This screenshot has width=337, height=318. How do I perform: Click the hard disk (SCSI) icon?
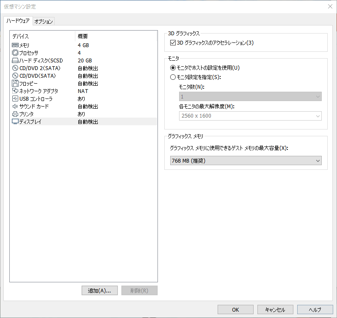[15, 60]
